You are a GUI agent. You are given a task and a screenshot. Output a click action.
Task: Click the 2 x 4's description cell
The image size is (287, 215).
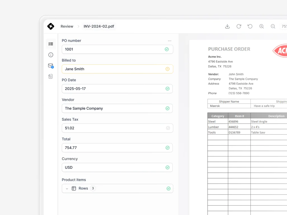pyautogui.click(x=269, y=127)
